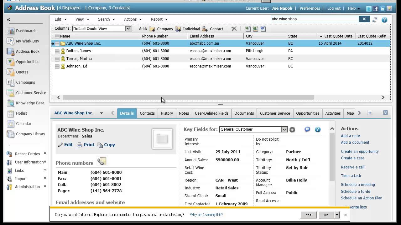
Task: Click the Log out link
Action: tap(334, 8)
